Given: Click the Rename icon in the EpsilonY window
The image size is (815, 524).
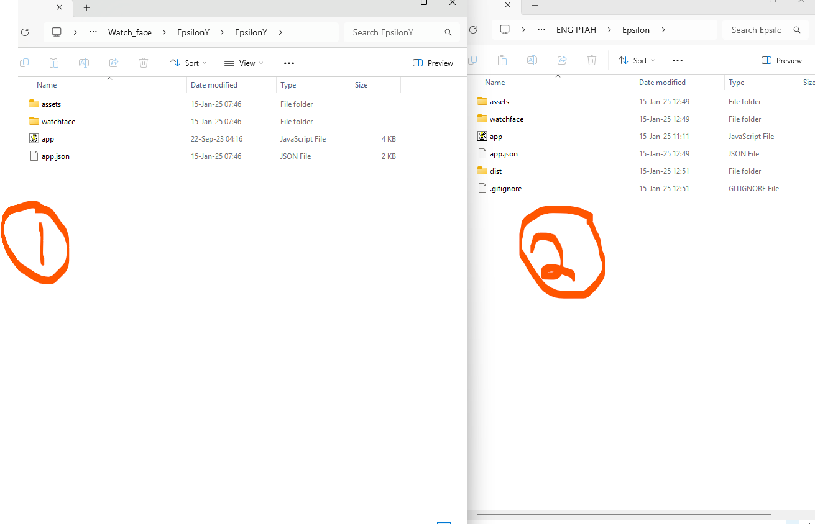Looking at the screenshot, I should pos(84,63).
